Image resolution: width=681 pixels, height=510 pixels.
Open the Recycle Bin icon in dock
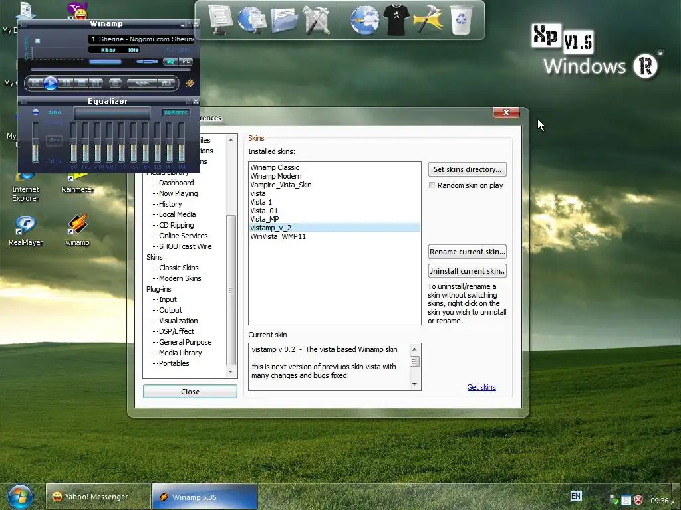[x=461, y=20]
